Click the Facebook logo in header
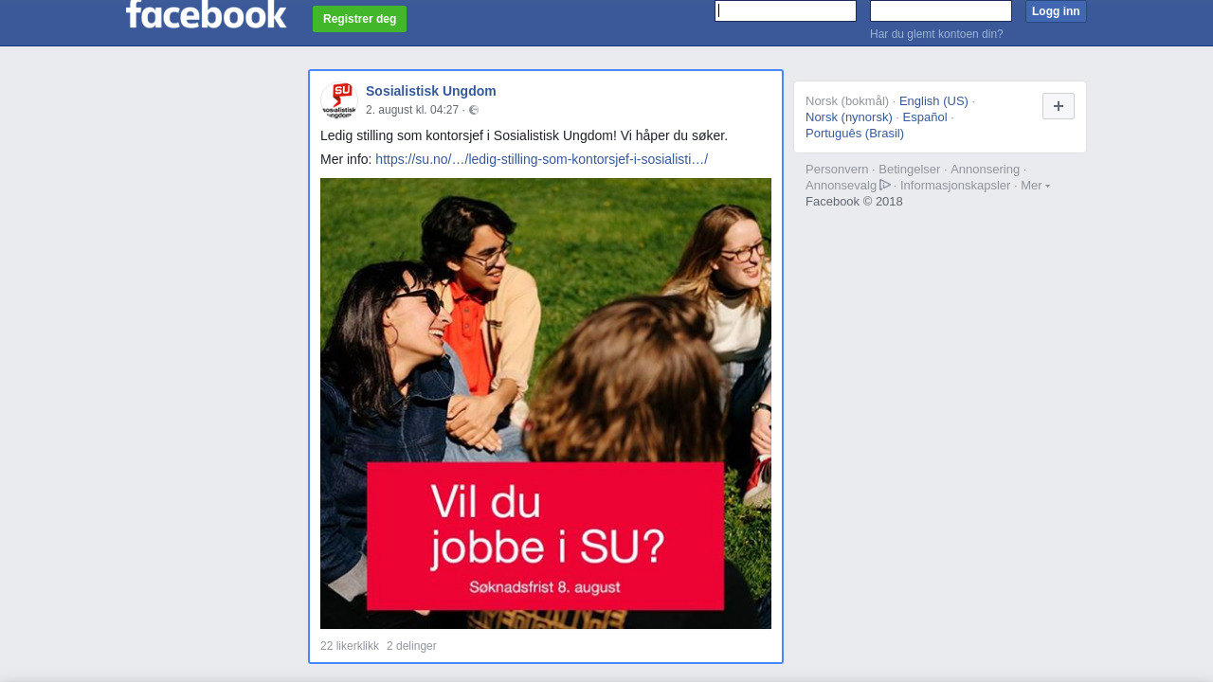This screenshot has width=1213, height=682. point(206,13)
